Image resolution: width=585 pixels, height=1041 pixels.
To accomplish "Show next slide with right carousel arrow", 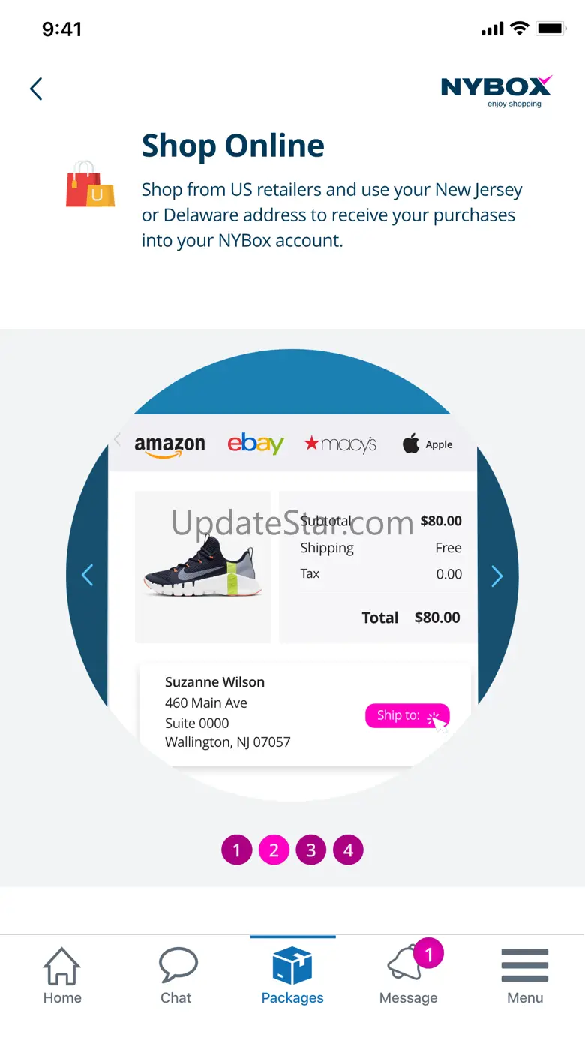I will click(496, 576).
